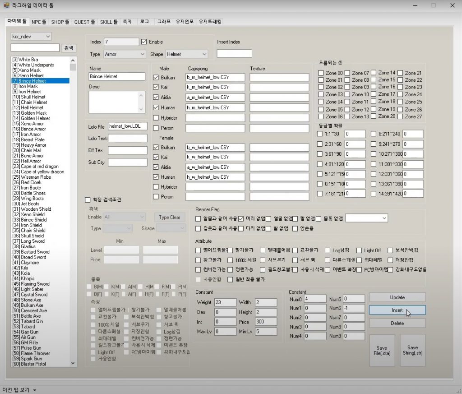Click the Update button

click(397, 297)
